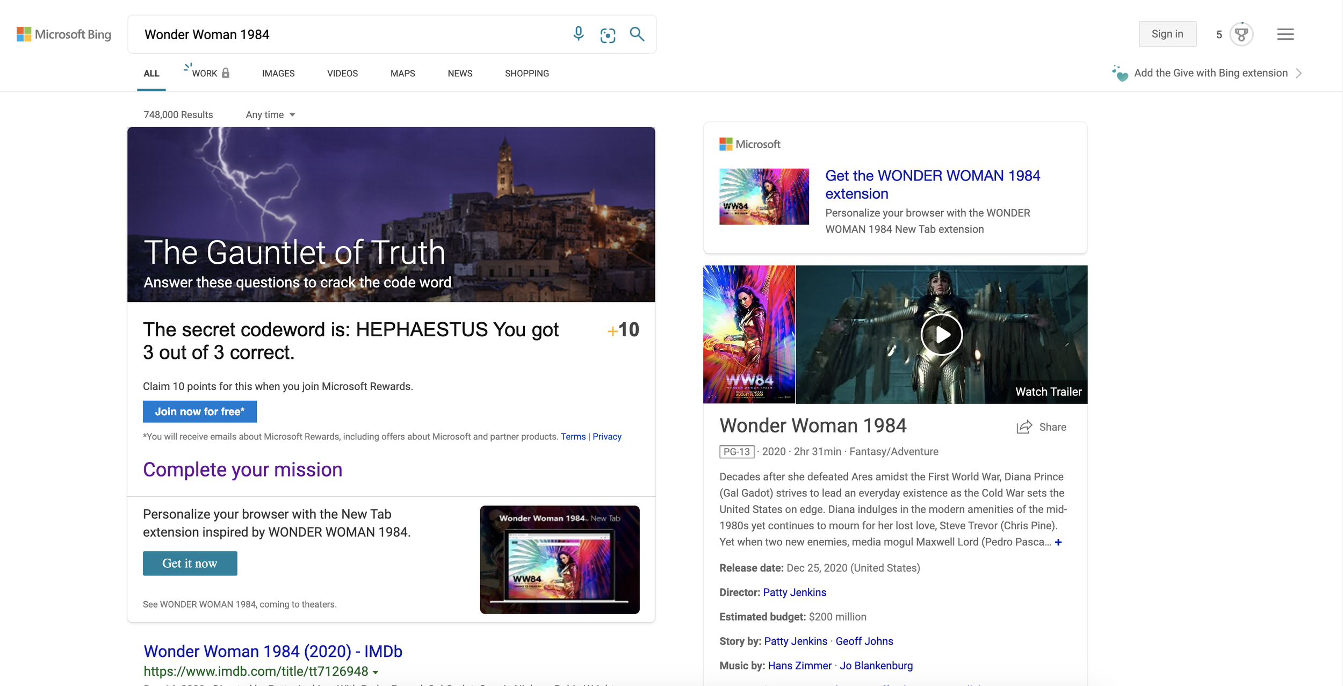Click the Share icon for the movie
This screenshot has width=1343, height=686.
coord(1024,427)
